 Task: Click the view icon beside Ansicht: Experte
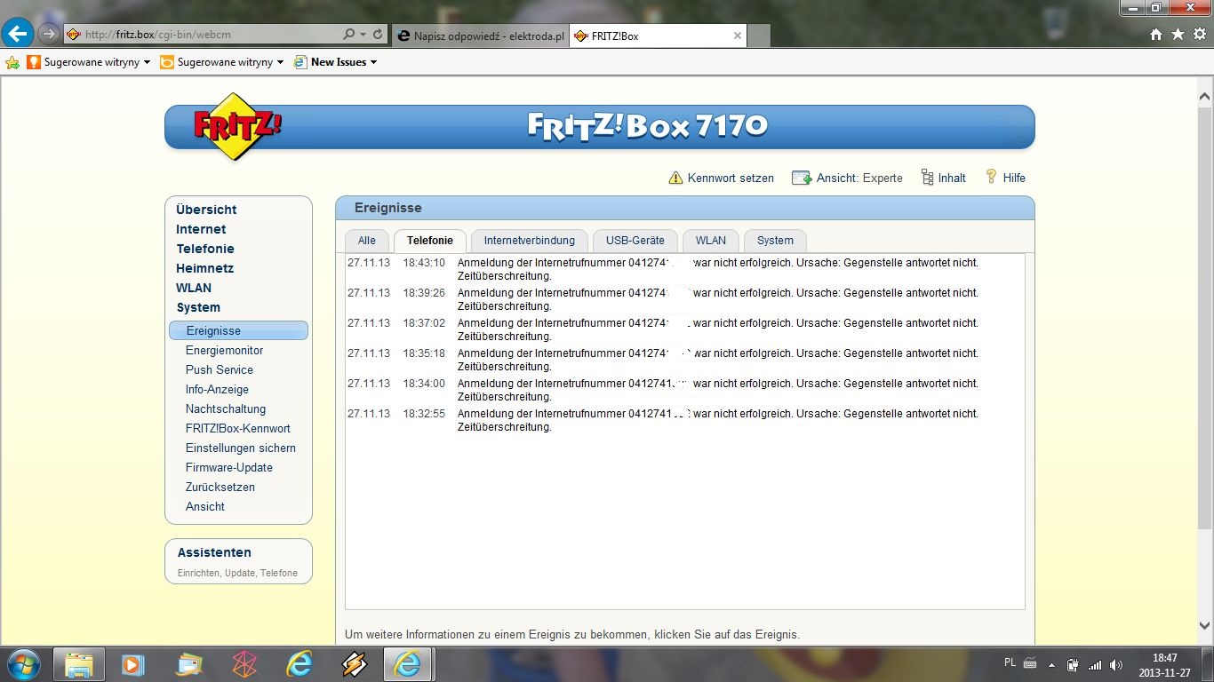802,178
